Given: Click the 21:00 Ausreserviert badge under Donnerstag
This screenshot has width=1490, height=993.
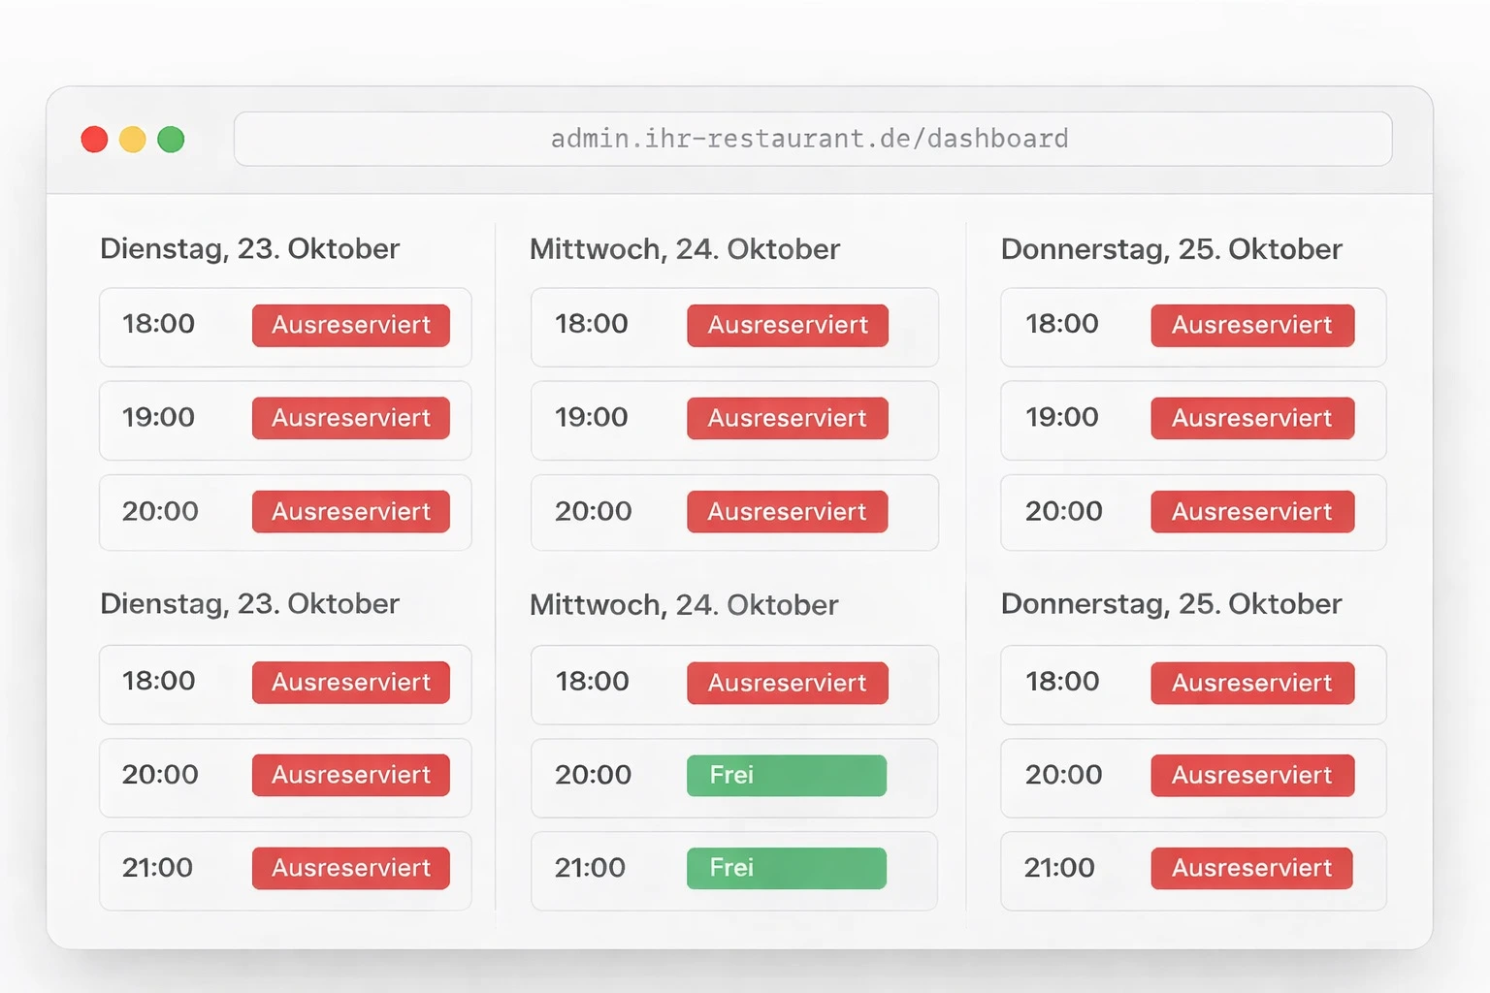Looking at the screenshot, I should [1251, 868].
